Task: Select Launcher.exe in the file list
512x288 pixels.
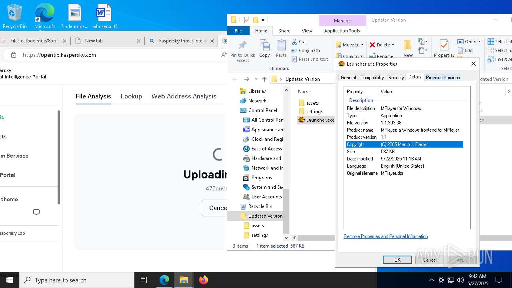Action: (x=316, y=120)
